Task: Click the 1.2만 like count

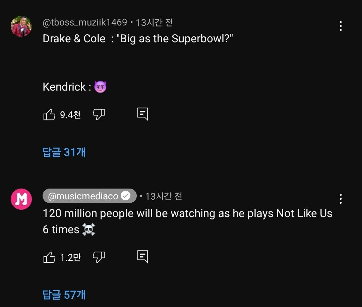Action: pyautogui.click(x=70, y=257)
